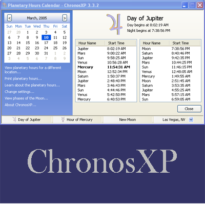Minimize the Planetary Hours Calendar window
Viewport: 205px width, 205px height.
tap(184, 5)
